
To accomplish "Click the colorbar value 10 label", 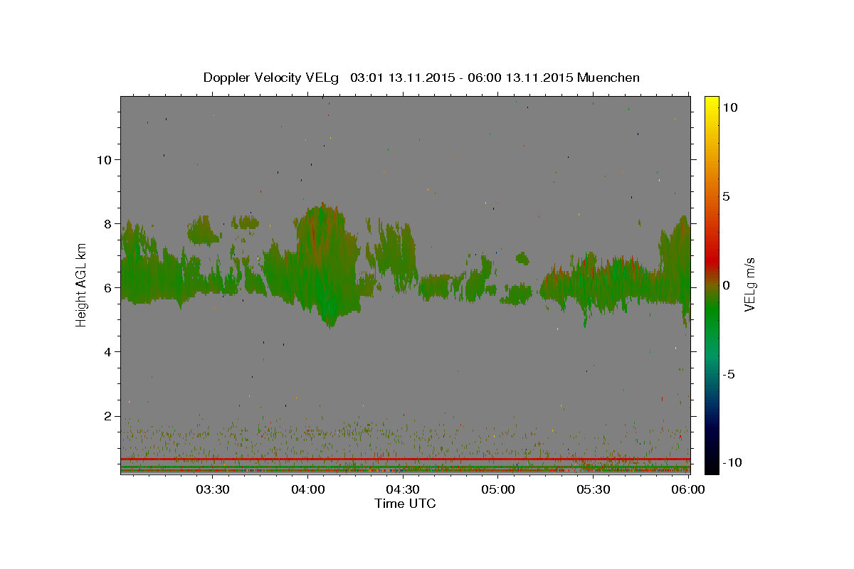I will coord(729,107).
